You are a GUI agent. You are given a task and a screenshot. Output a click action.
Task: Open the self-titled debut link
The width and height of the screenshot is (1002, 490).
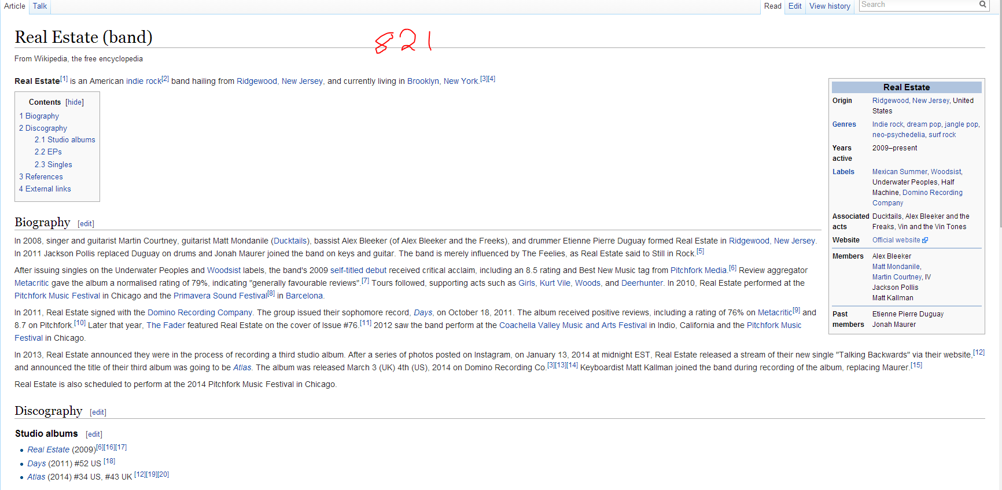point(358,270)
